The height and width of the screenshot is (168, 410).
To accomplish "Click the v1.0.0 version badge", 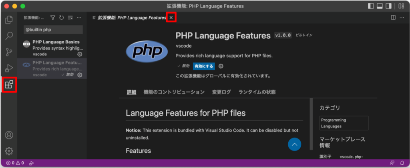I will click(x=283, y=35).
